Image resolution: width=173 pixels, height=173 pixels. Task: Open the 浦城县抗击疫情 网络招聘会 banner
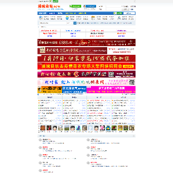[x=86, y=66]
